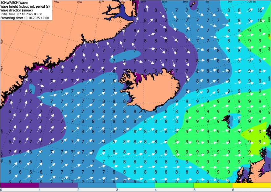Click the '45W' label near Greenland coast
Viewport: 271px width, 192px height.
tap(1, 68)
